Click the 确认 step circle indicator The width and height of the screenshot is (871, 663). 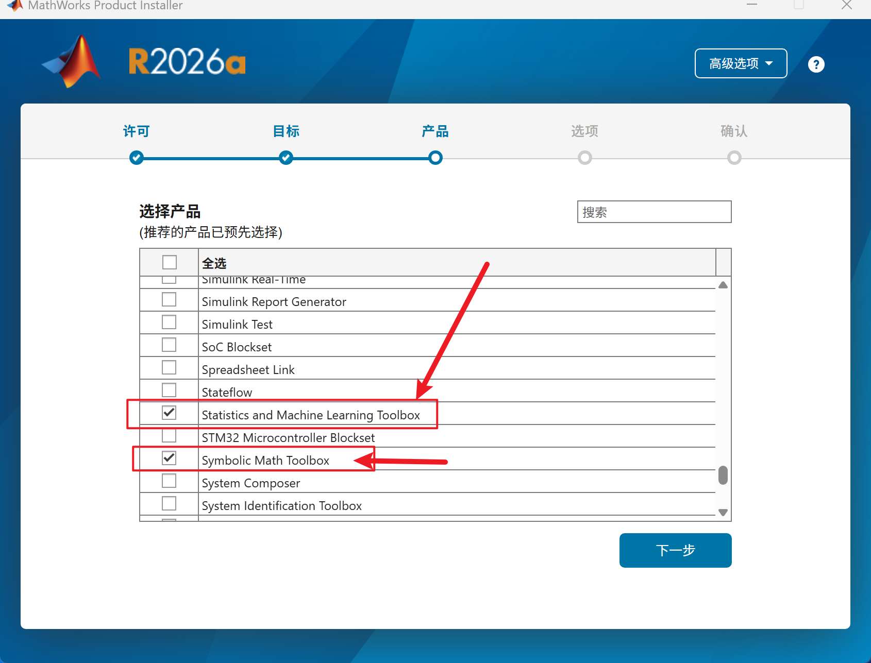[734, 158]
